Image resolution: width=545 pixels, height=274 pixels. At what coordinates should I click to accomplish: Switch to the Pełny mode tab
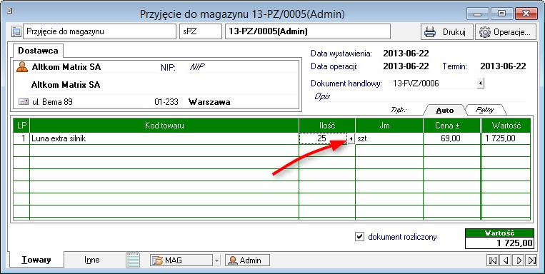pos(485,110)
